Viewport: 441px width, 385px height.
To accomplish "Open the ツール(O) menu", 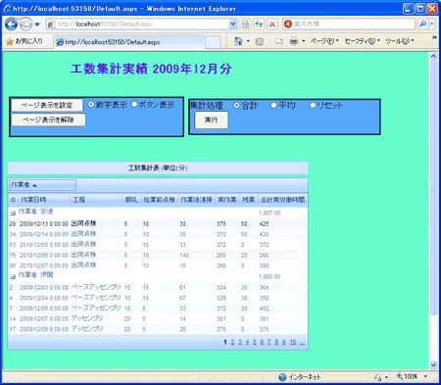I will 400,41.
